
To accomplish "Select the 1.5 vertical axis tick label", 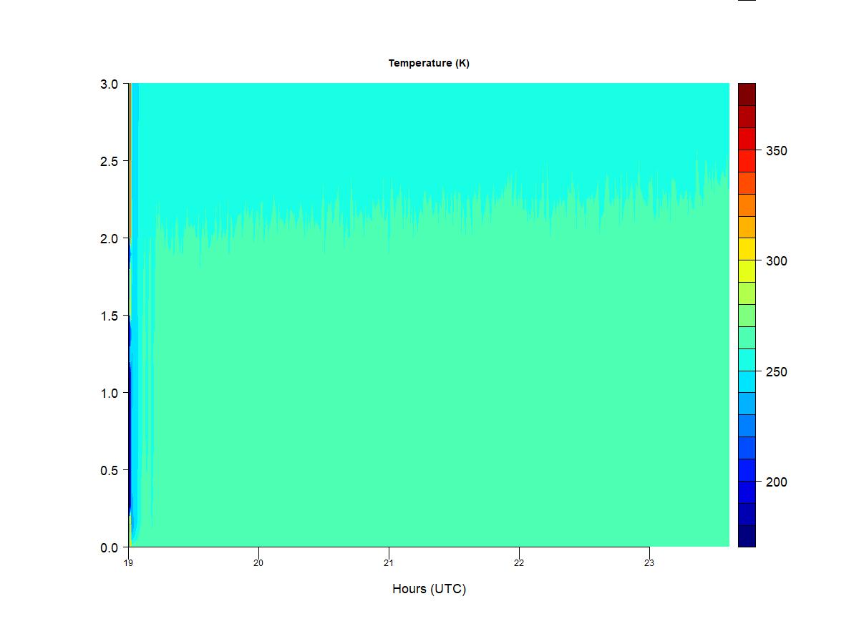I will pos(110,316).
